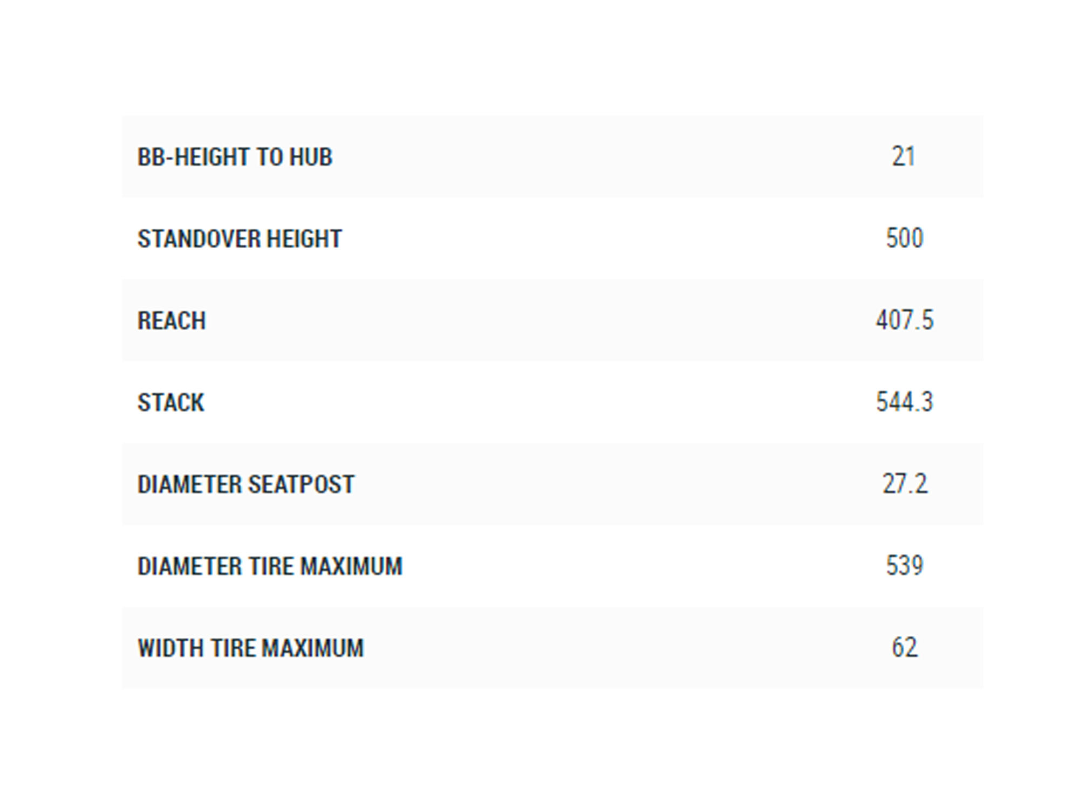Select the tire diameter value 539
Screen dimensions: 1079x809
click(x=905, y=566)
